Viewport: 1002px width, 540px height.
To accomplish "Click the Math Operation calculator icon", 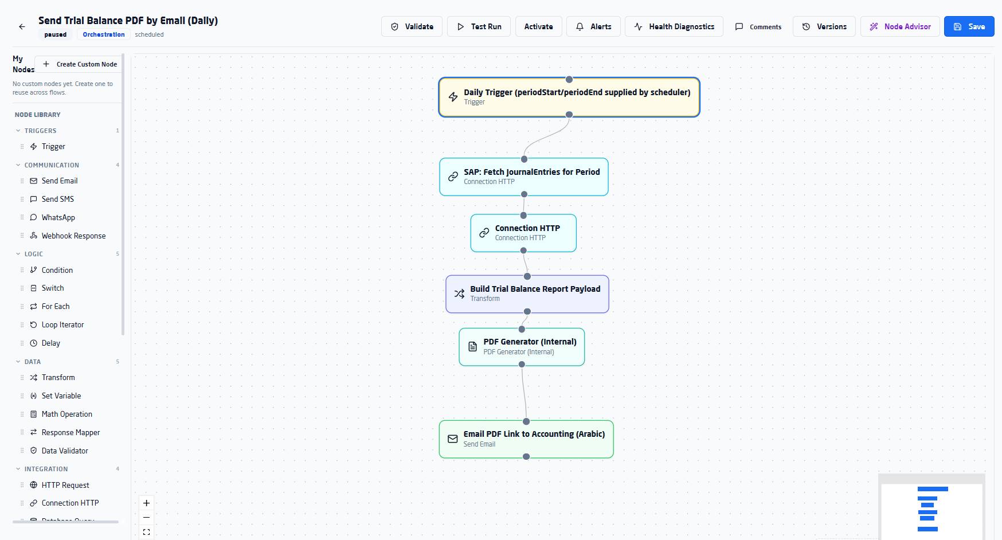I will pos(33,414).
